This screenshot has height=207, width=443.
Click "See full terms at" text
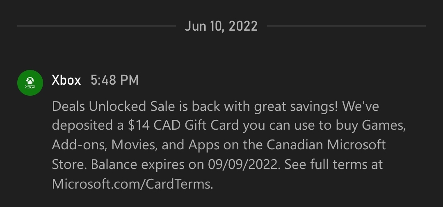coord(333,164)
